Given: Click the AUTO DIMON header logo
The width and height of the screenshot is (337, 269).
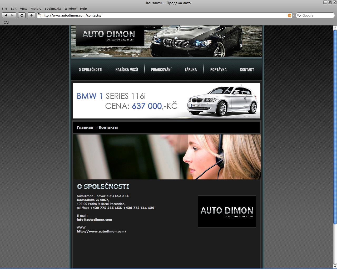Looking at the screenshot, I should click(x=110, y=35).
